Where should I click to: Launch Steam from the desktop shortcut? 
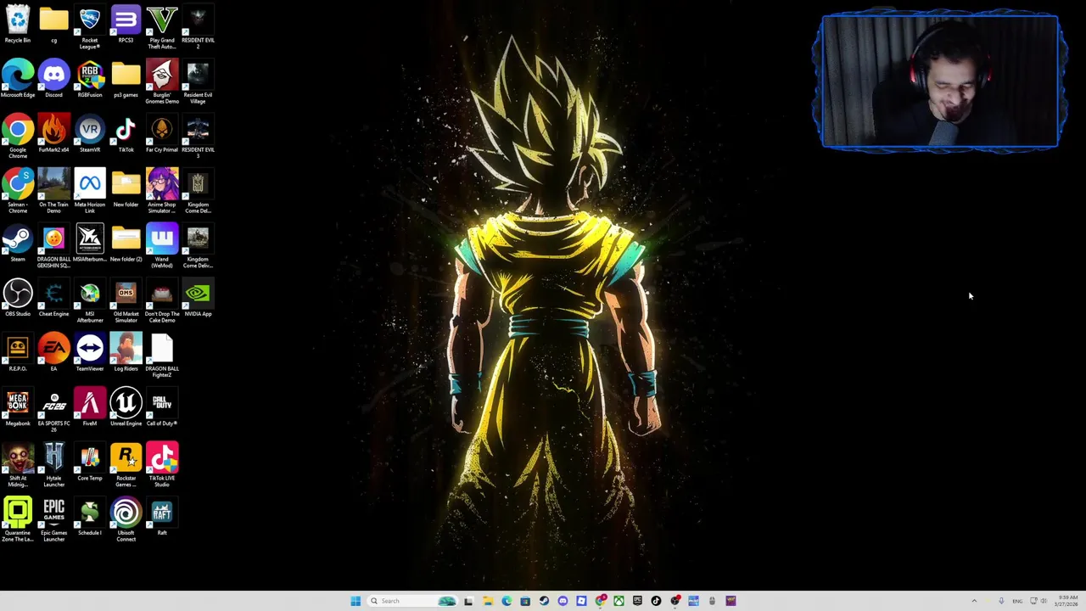click(18, 244)
